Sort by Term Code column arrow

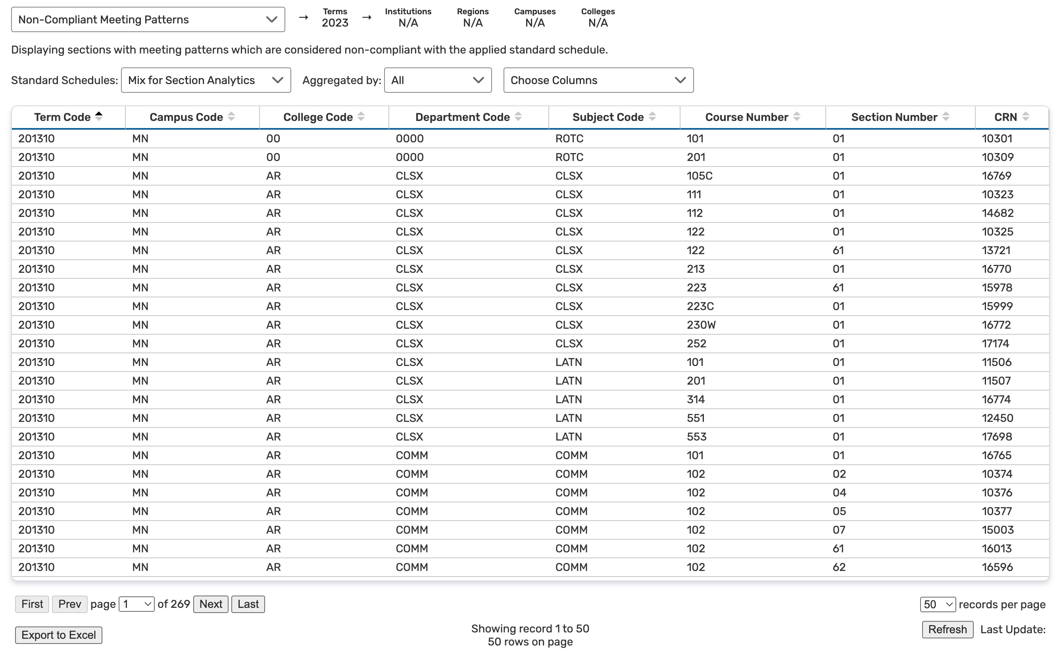pos(99,116)
